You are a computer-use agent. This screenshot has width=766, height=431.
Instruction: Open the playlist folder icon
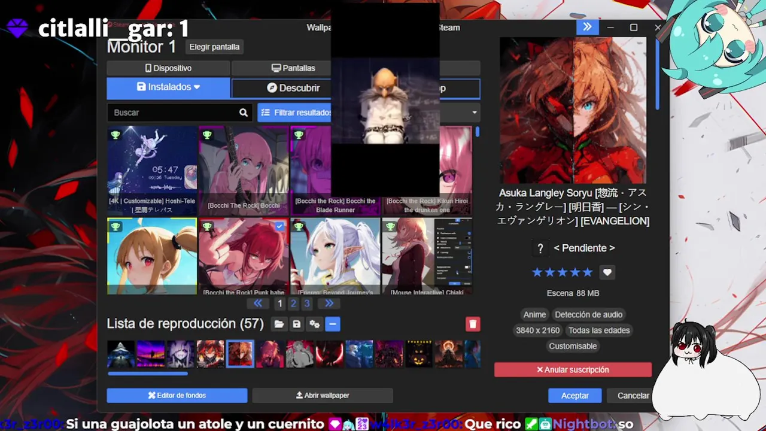click(279, 324)
